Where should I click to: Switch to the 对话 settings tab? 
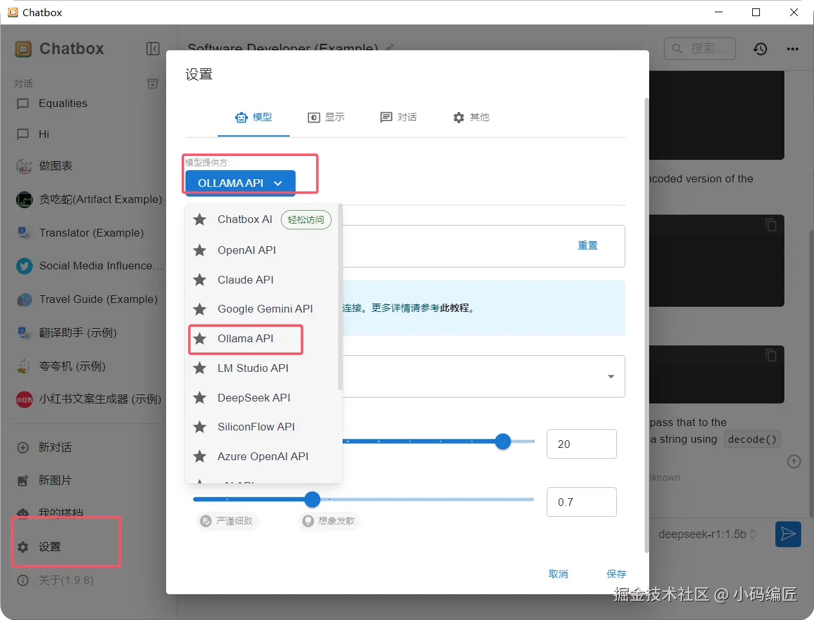click(398, 117)
